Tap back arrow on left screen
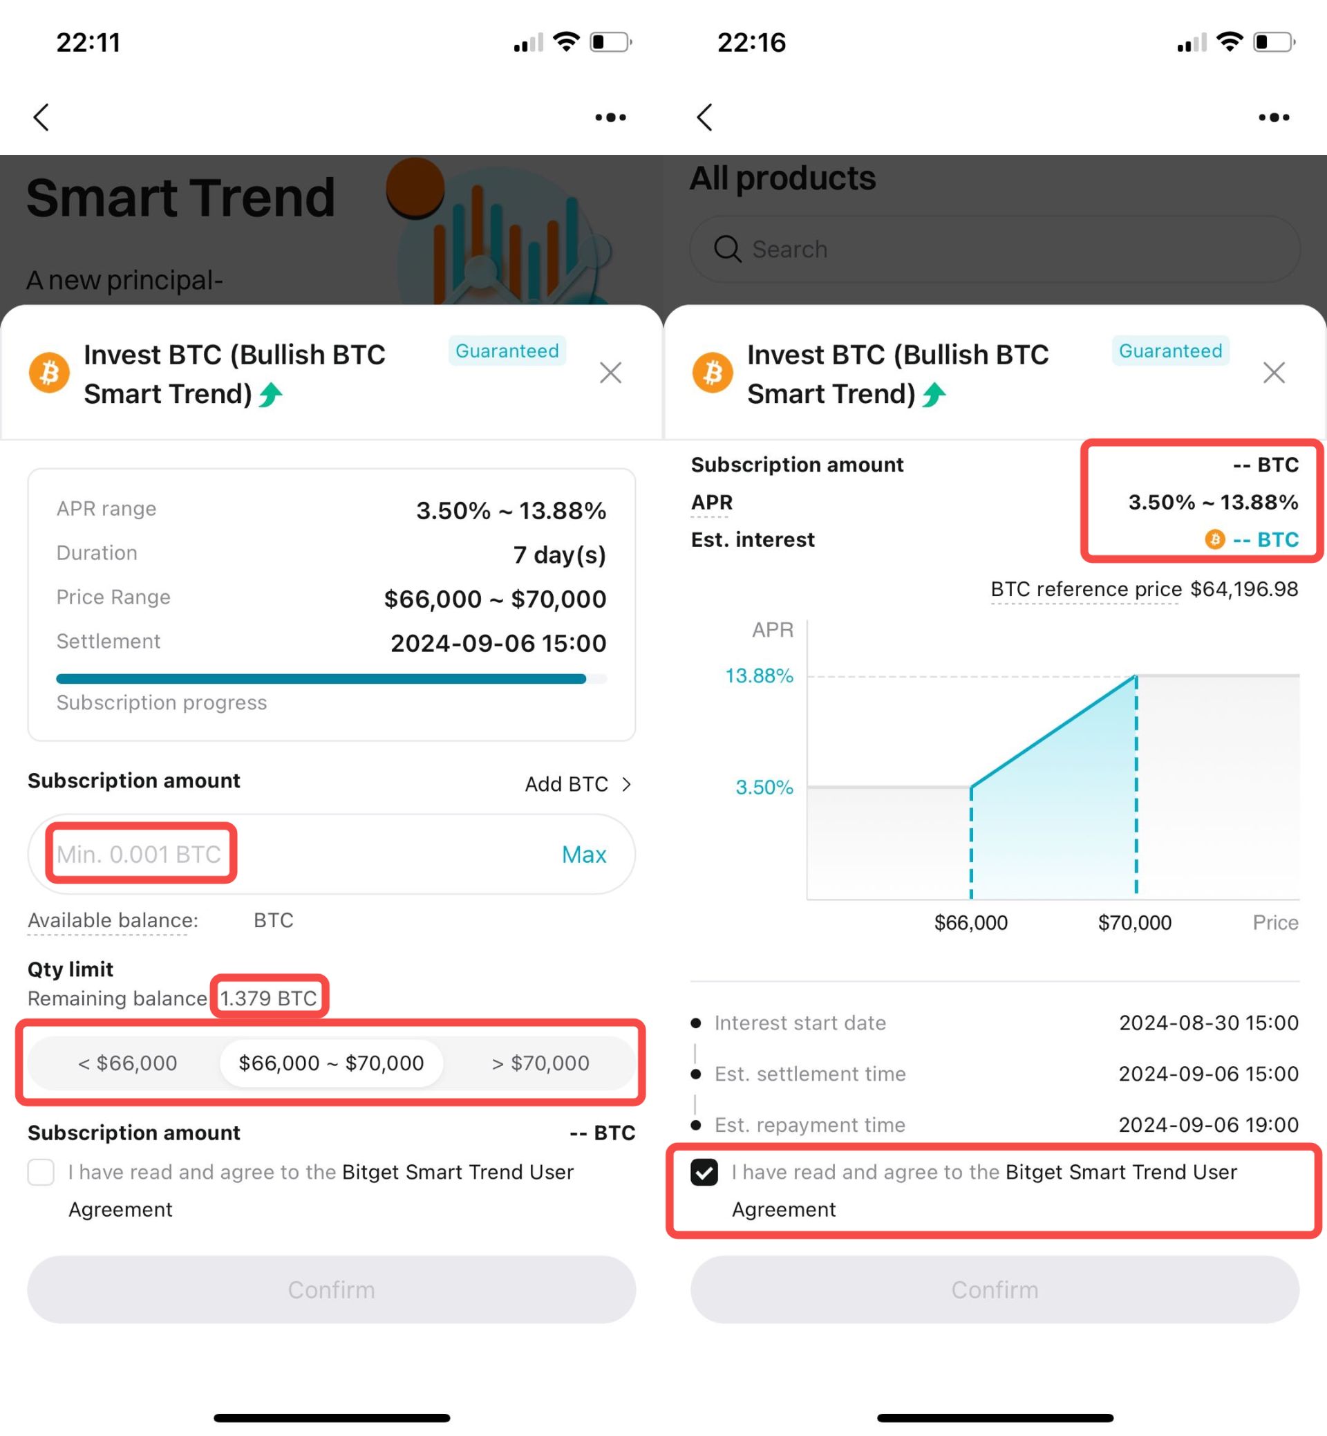1327x1436 pixels. (x=41, y=117)
